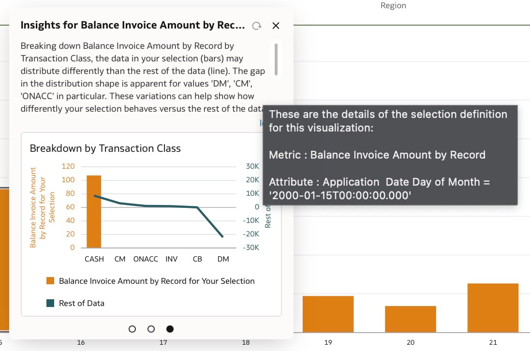Click the Breakdown by Transaction Class title
The height and width of the screenshot is (351, 530).
click(x=105, y=148)
